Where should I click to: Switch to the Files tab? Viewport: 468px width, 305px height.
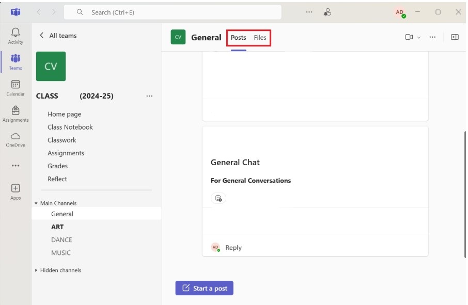[x=260, y=38]
